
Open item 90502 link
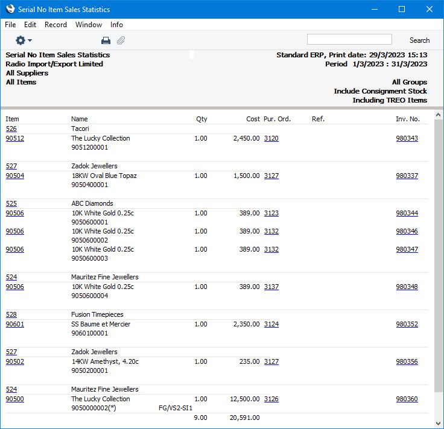15,361
